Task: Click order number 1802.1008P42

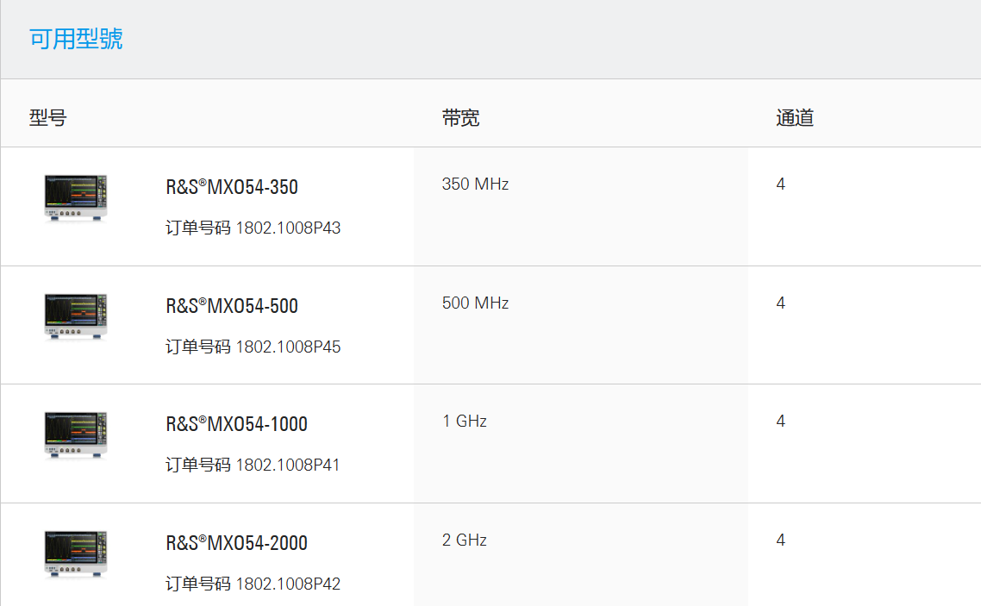Action: pyautogui.click(x=288, y=584)
